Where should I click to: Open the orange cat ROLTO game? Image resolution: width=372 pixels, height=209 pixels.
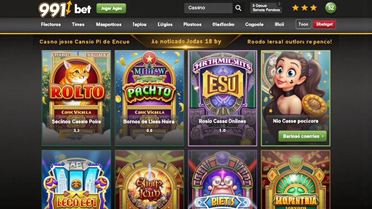point(76,98)
